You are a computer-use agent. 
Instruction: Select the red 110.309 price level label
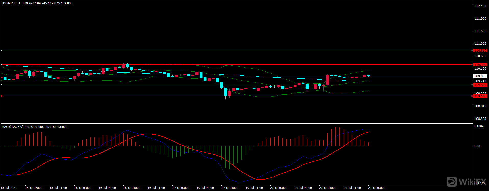(480, 65)
